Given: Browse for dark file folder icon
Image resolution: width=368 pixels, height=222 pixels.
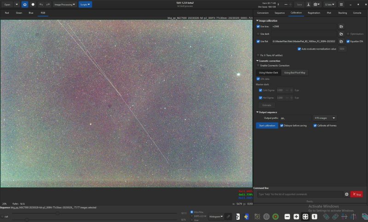Looking at the screenshot, I should pos(341,34).
